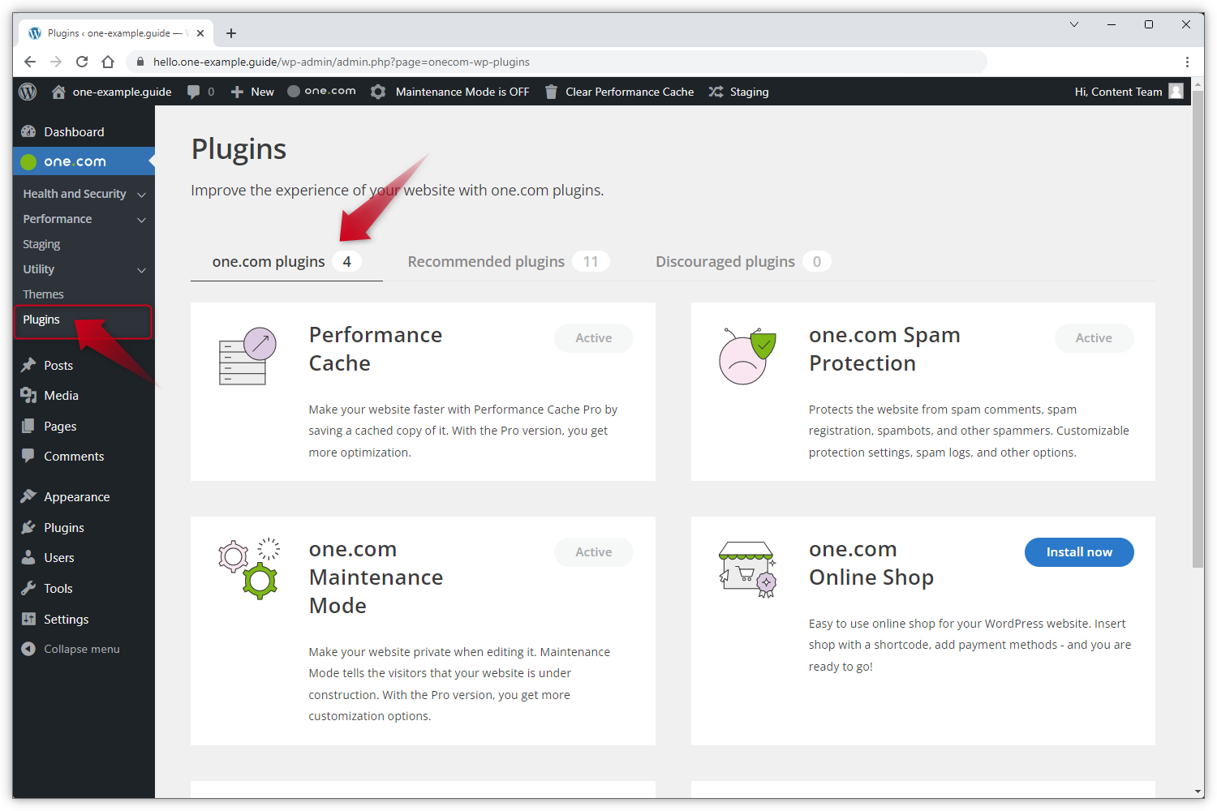Go back using the browser back arrow

pyautogui.click(x=30, y=62)
